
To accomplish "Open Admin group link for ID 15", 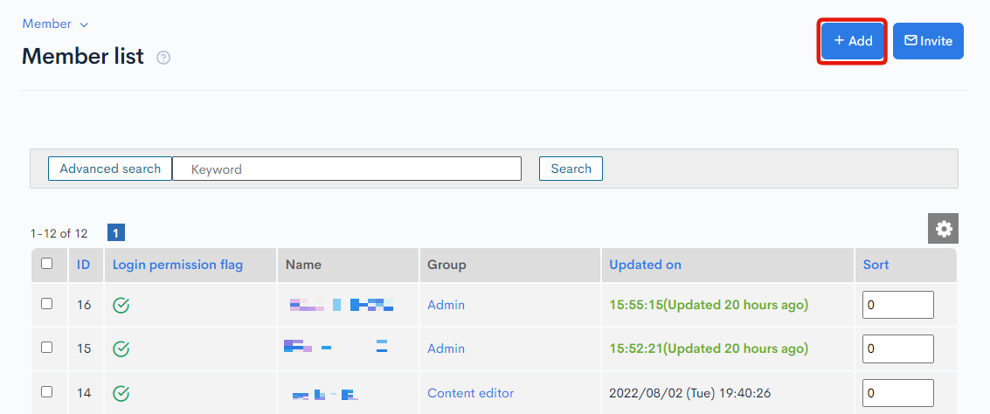I will 446,348.
